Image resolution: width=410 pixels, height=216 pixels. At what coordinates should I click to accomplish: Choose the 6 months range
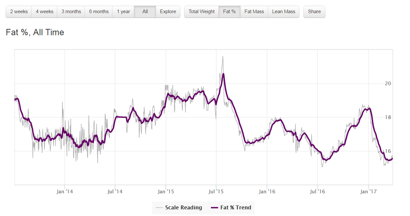[98, 11]
